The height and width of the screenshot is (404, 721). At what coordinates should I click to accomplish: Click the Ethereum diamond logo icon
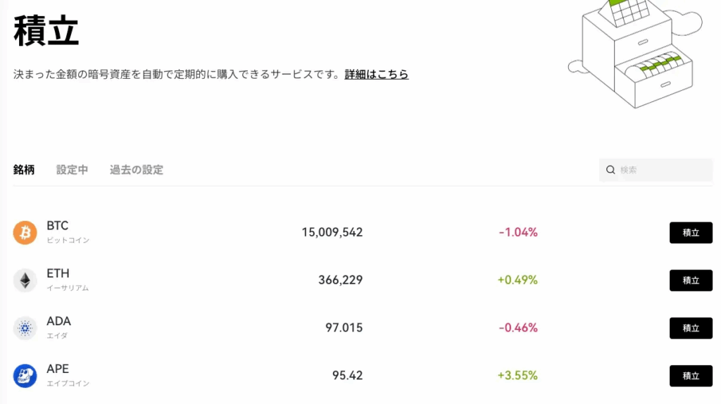25,280
